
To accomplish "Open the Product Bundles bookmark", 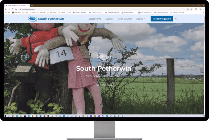I will coord(128,13).
